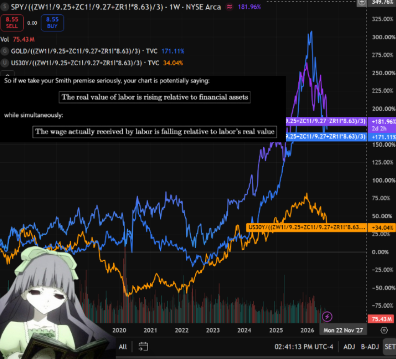The width and height of the screenshot is (396, 359).
Task: Click the clock 02:41:13 PM UTC-4
Action: 304,347
